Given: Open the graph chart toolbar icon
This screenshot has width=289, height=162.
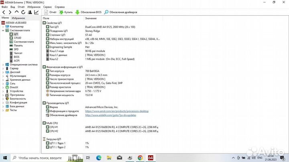Looking at the screenshot, I should [36, 12].
